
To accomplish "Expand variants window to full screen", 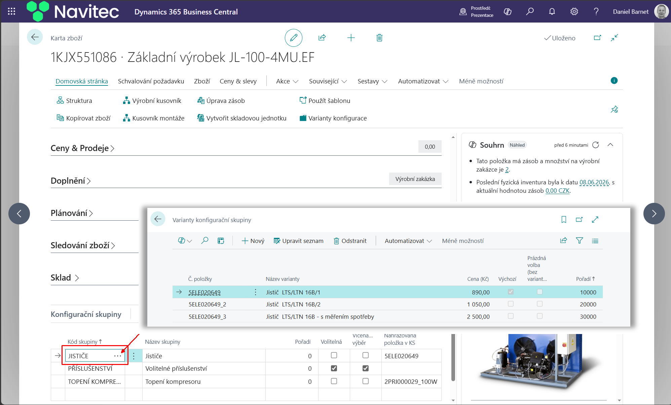I will (x=595, y=220).
